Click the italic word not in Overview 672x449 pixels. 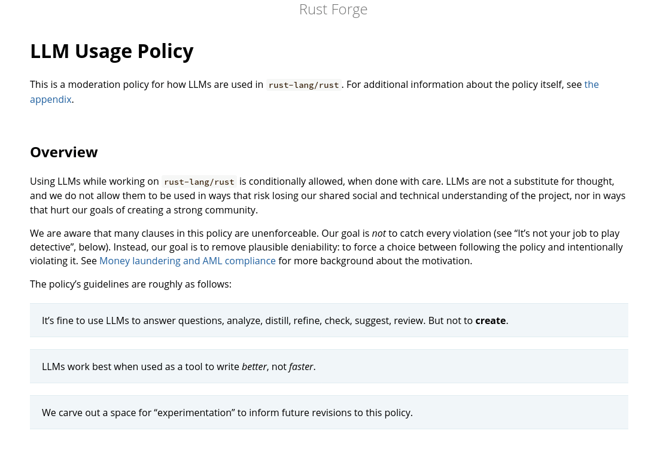point(378,234)
